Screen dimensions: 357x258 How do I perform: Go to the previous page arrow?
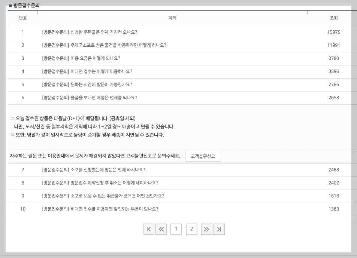point(161,229)
